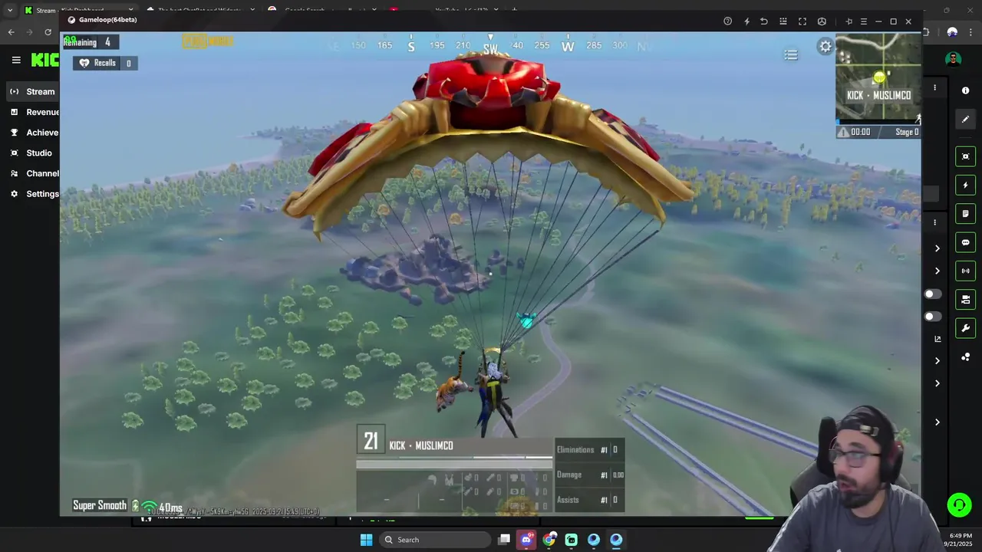The width and height of the screenshot is (982, 552).
Task: Click the back arrow icon in Gameloop title bar
Action: click(x=764, y=21)
